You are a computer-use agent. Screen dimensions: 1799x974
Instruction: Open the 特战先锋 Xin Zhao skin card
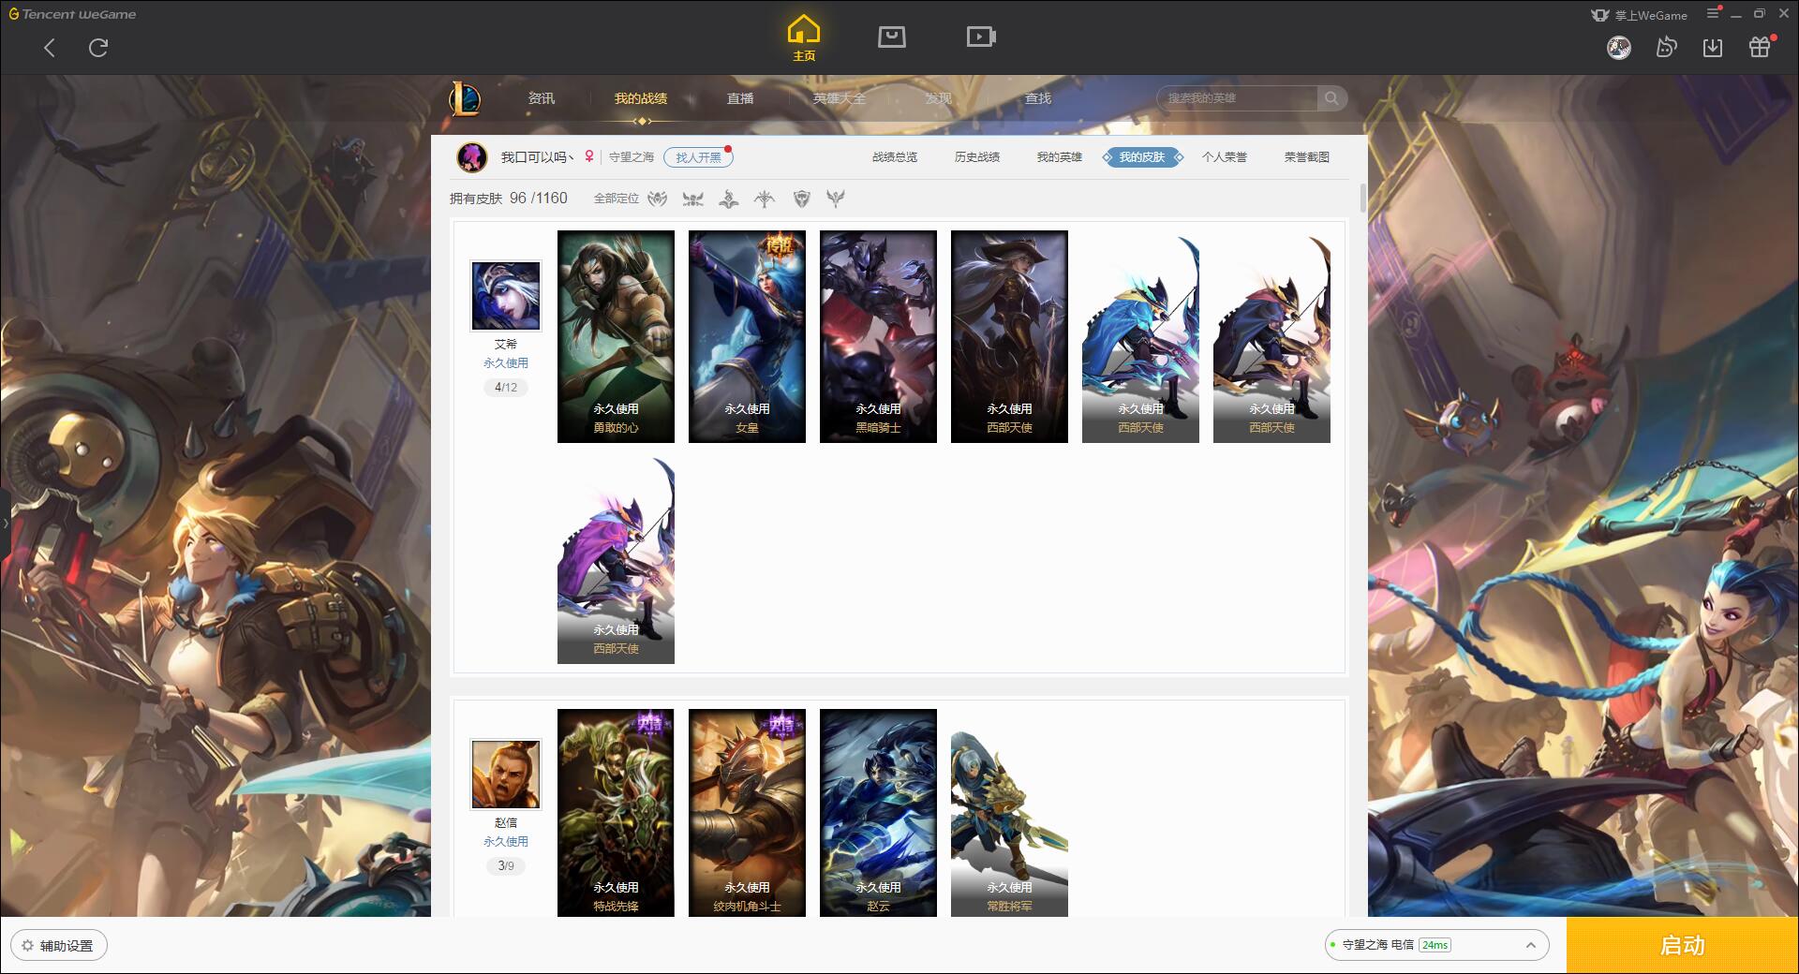pyautogui.click(x=616, y=812)
